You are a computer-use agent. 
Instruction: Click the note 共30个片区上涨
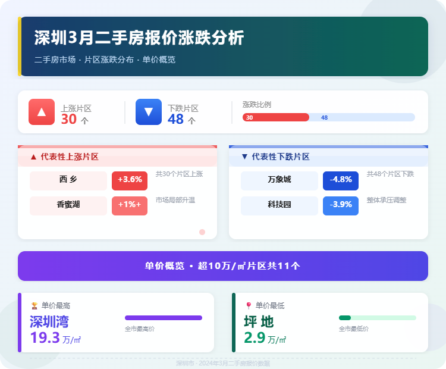[x=179, y=174]
